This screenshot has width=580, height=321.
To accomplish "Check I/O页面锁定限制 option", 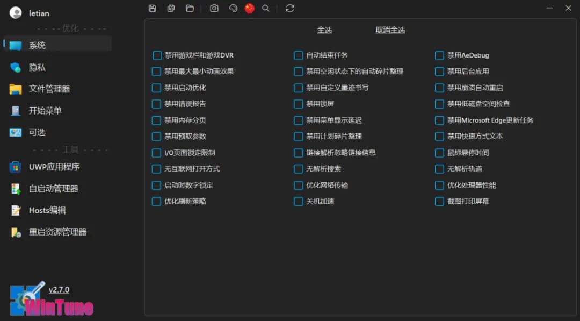I will pos(157,153).
